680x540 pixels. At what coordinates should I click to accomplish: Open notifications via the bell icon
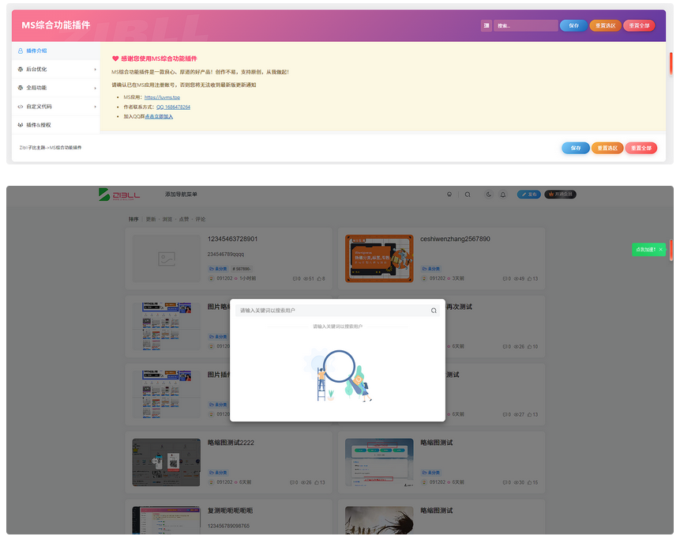[x=503, y=194]
